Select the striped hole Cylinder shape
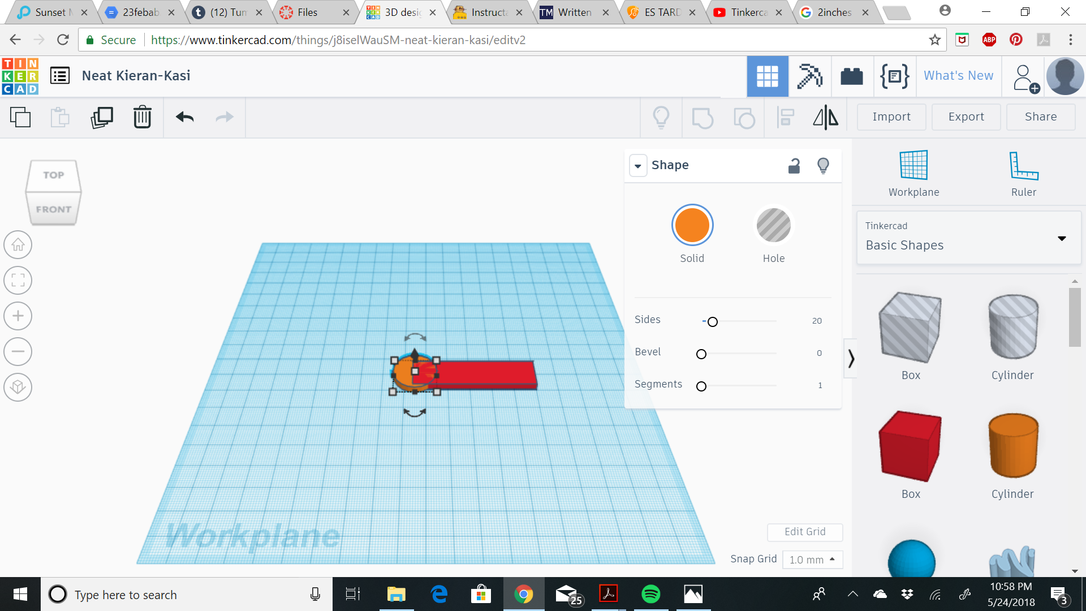The height and width of the screenshot is (611, 1086). tap(1013, 327)
